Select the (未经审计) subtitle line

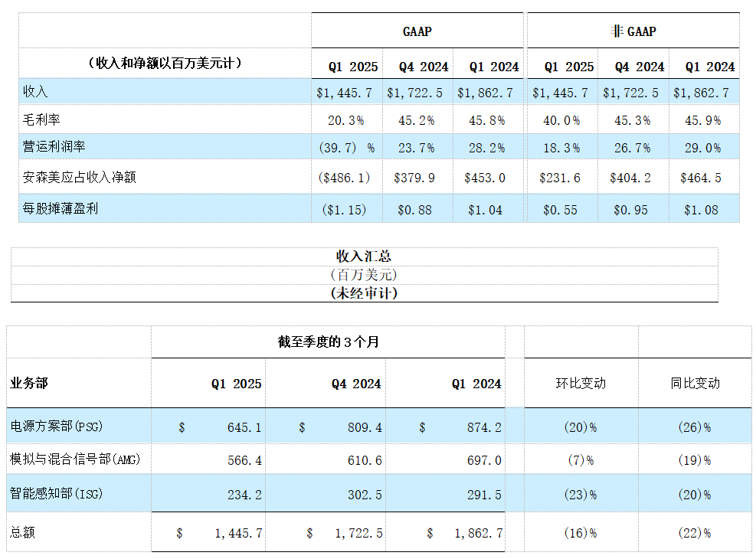click(x=364, y=293)
